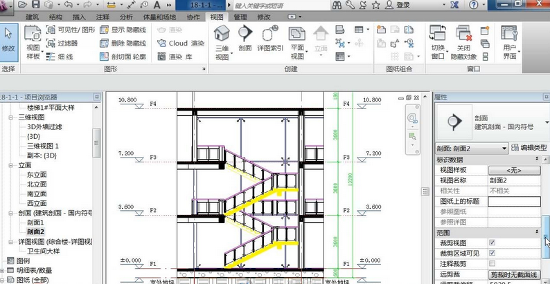Click the 详图索引 (Callout) tool

pyautogui.click(x=267, y=40)
